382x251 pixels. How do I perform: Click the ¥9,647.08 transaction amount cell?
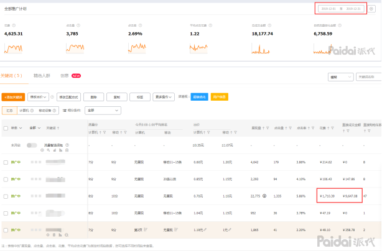click(x=350, y=196)
